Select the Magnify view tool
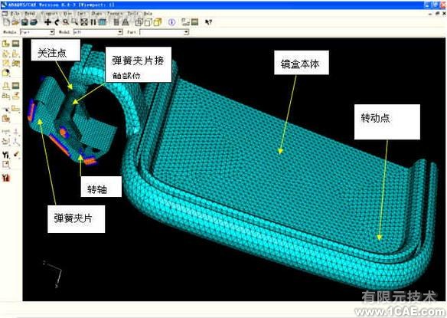 (66, 22)
